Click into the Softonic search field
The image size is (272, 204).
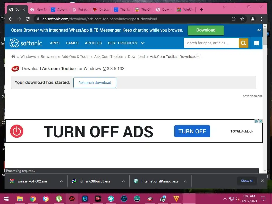point(211,43)
